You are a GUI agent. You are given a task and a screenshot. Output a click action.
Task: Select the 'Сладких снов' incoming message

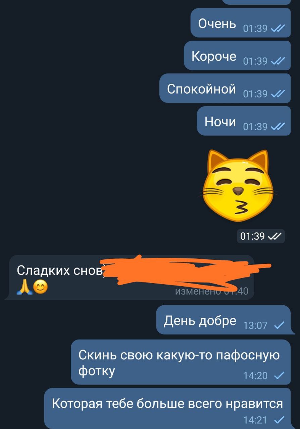130,277
